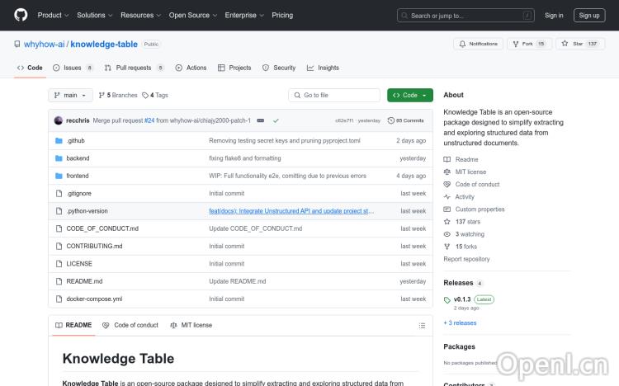Expand the Open Source menu

(x=193, y=15)
